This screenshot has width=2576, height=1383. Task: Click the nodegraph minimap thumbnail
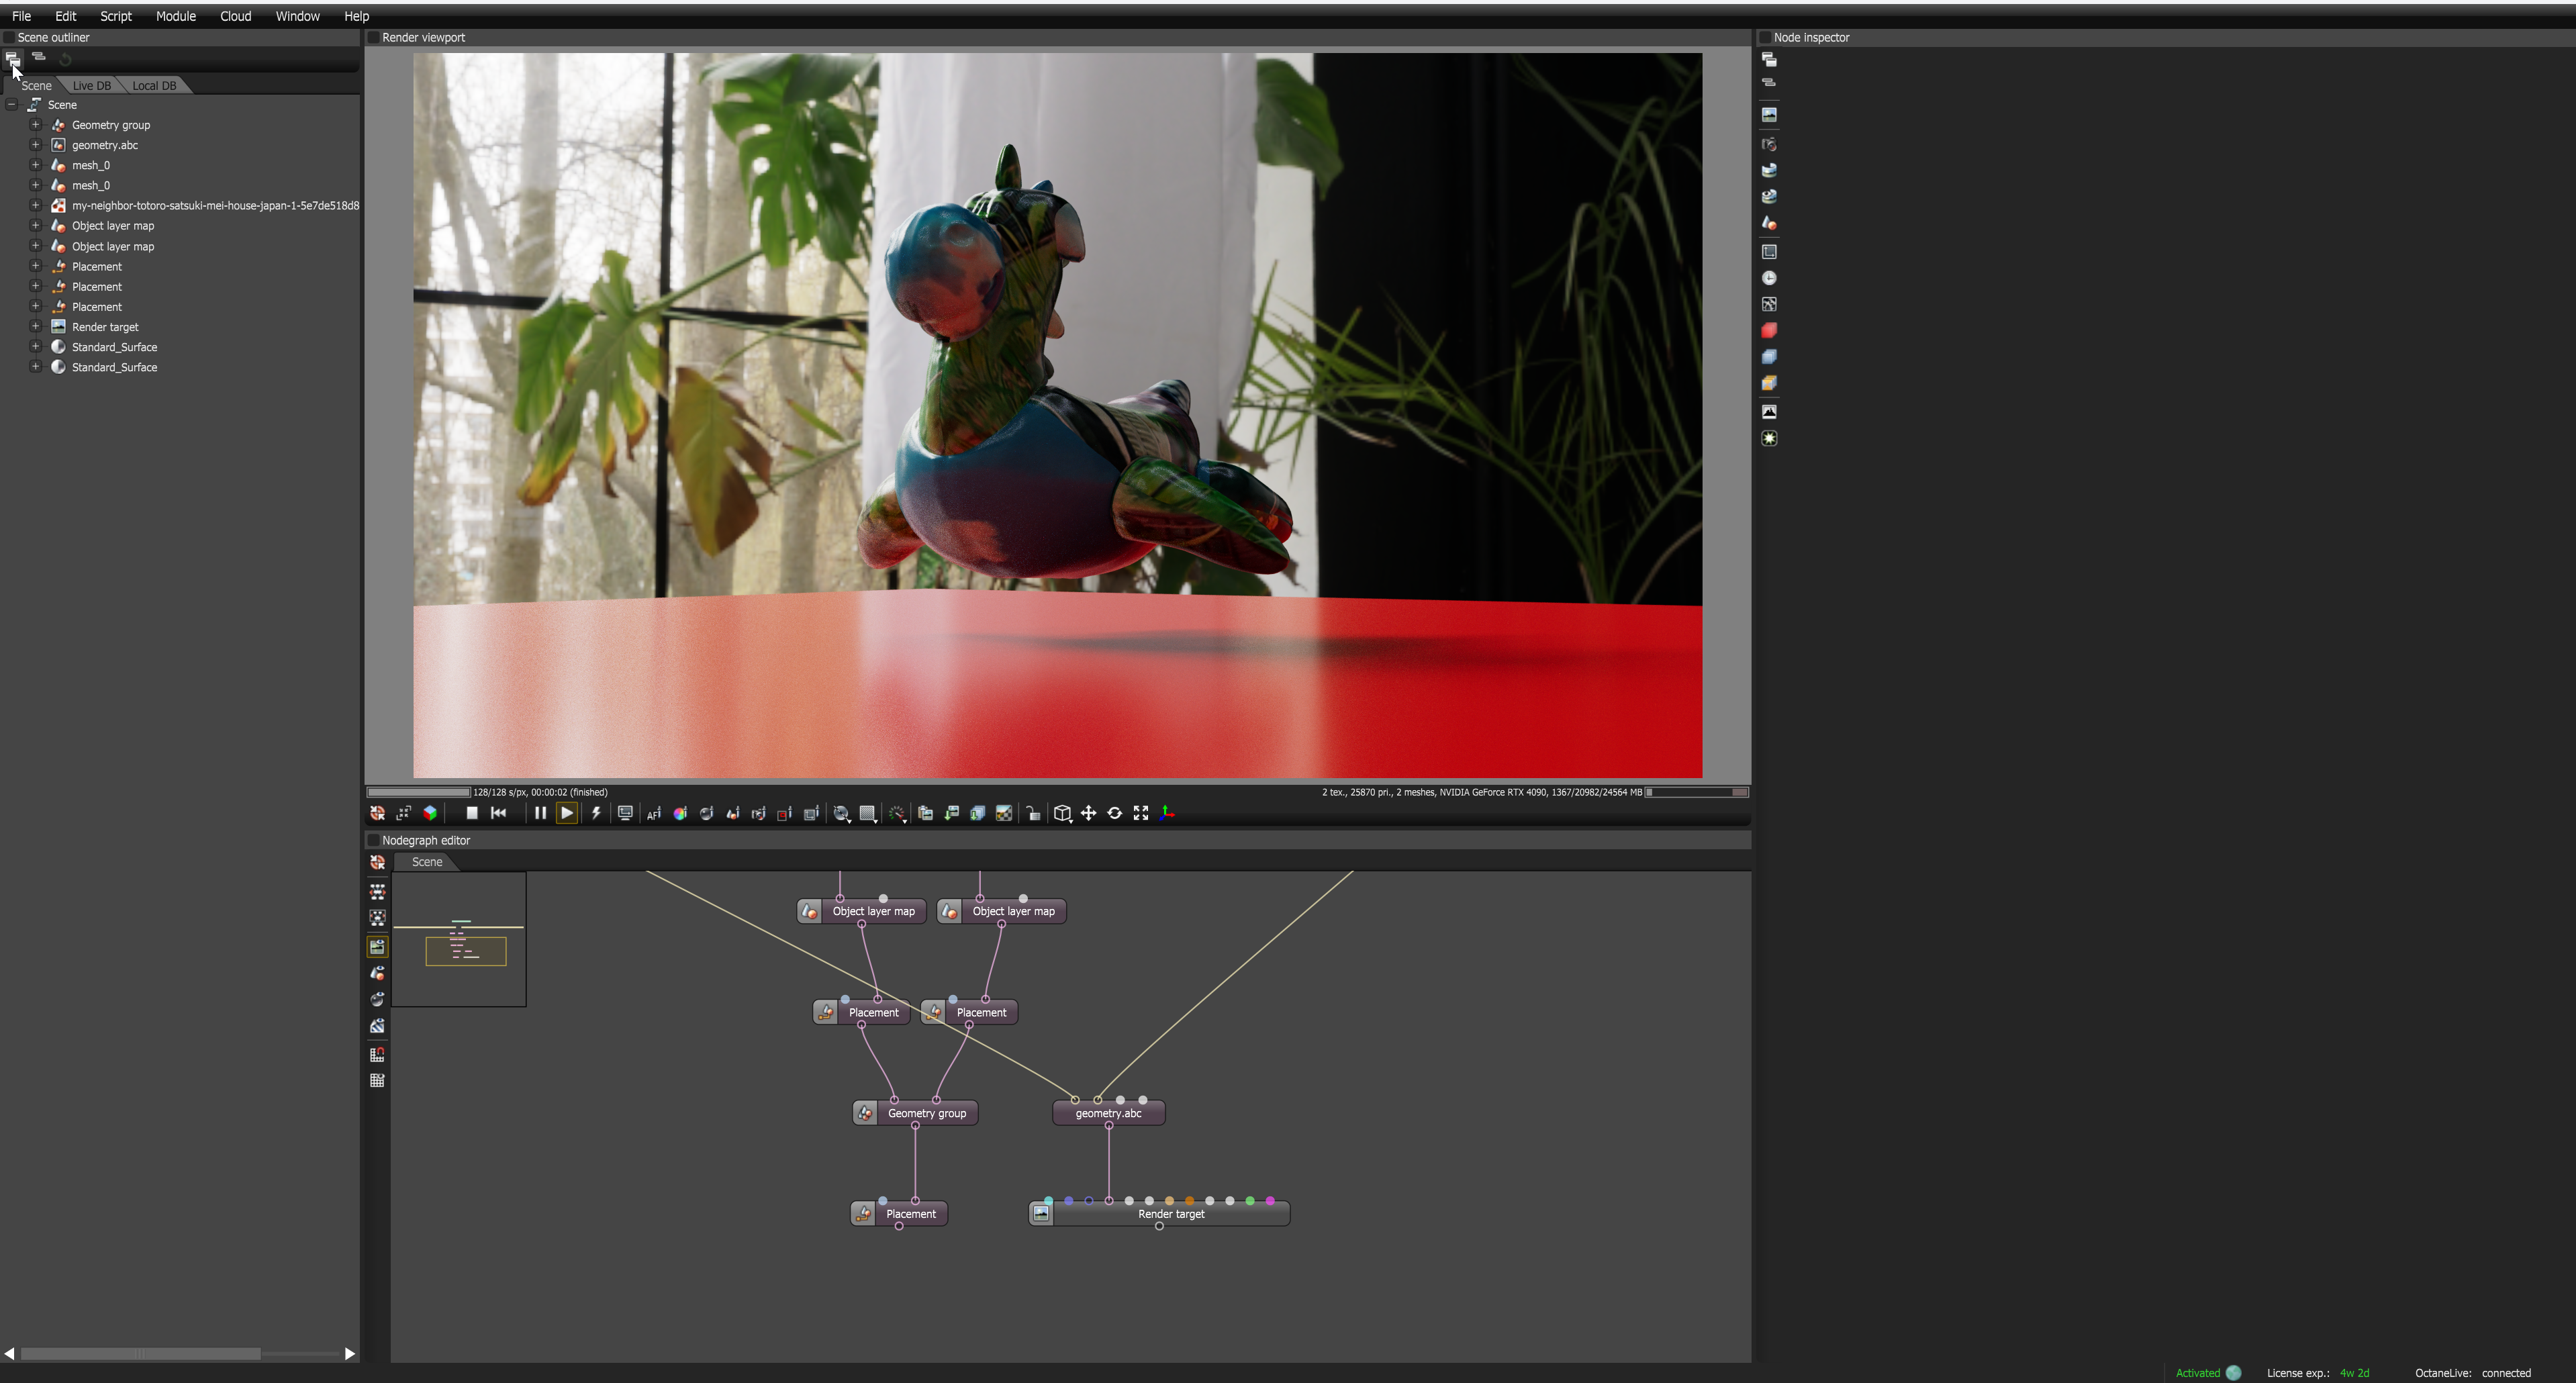click(459, 939)
